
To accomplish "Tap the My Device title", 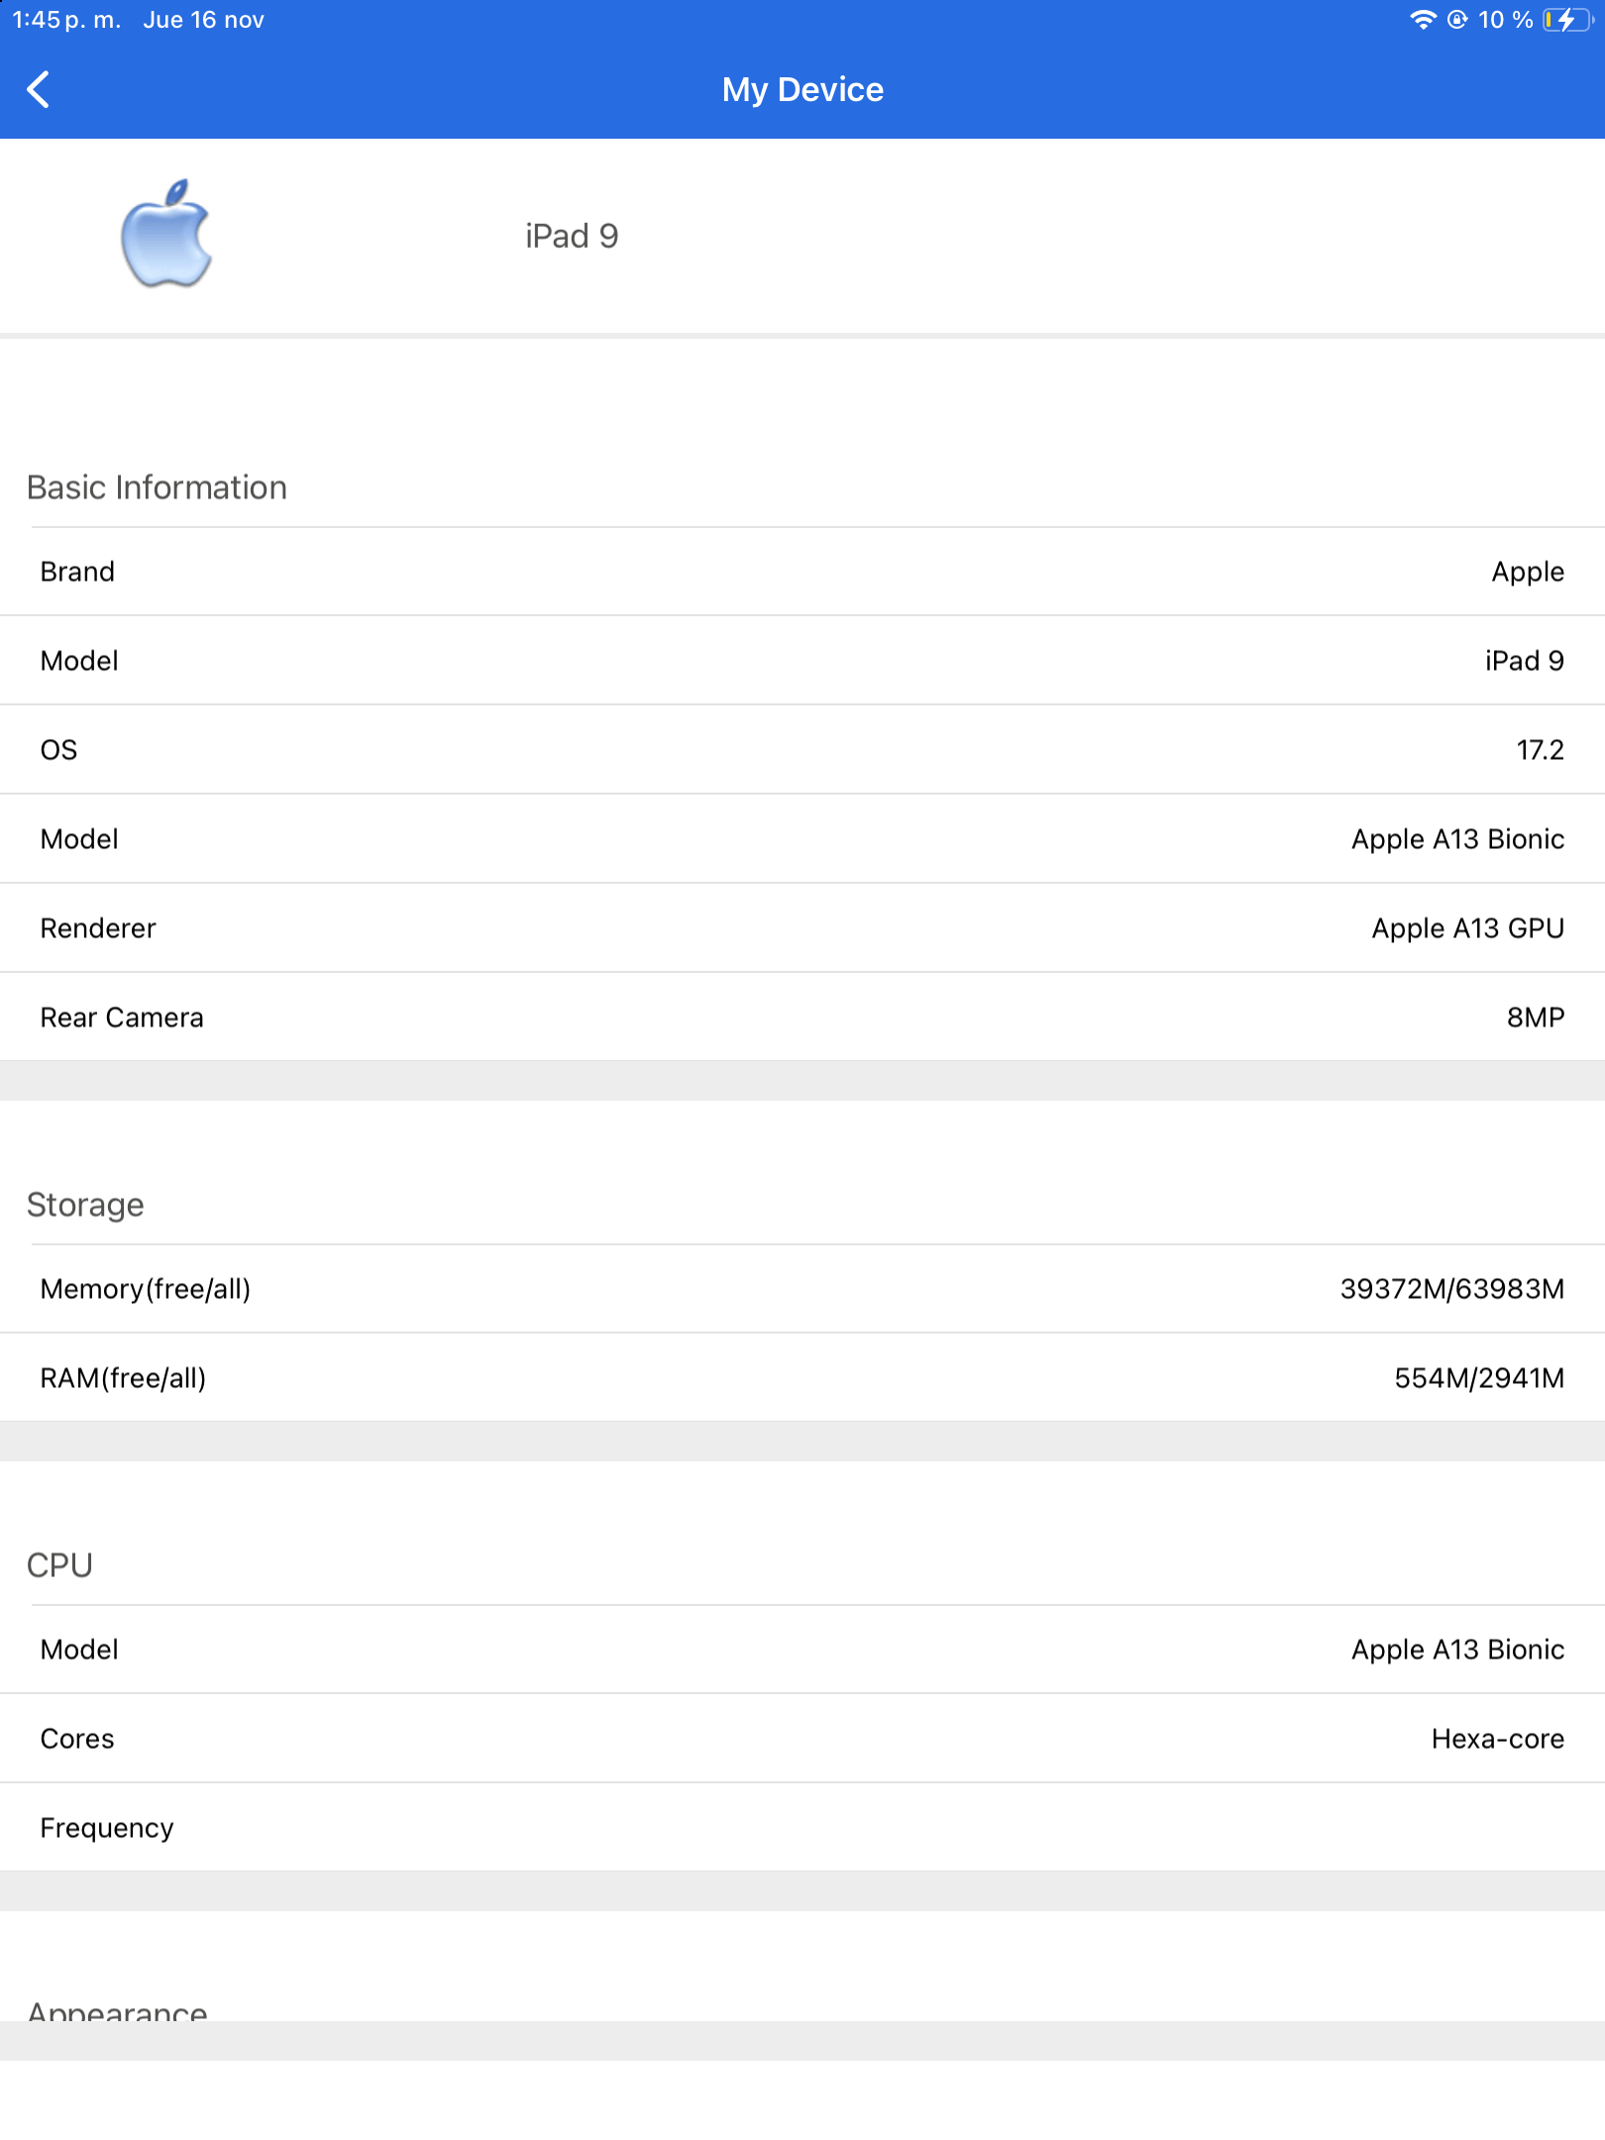I will tap(802, 89).
